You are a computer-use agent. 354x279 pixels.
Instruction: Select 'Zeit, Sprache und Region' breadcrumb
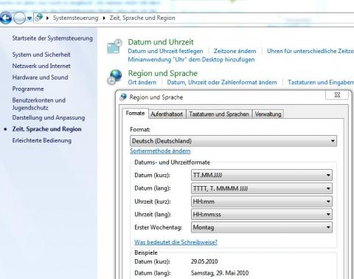point(142,18)
